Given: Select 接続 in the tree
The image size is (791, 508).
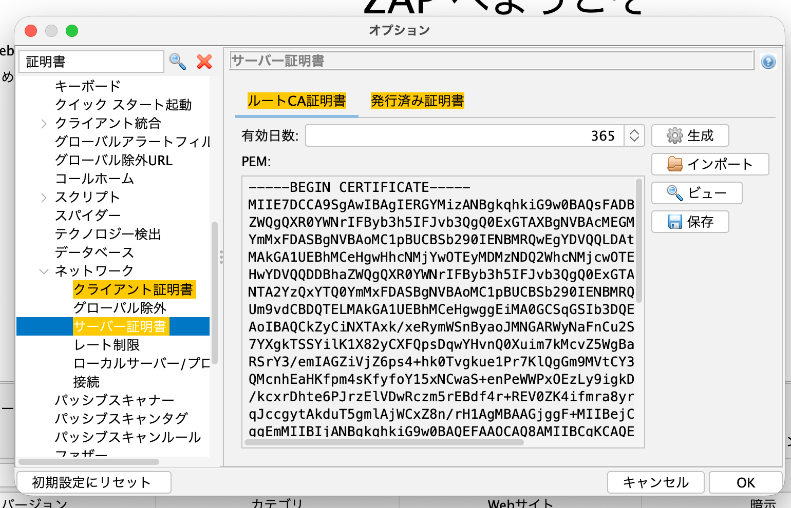Looking at the screenshot, I should tap(86, 382).
